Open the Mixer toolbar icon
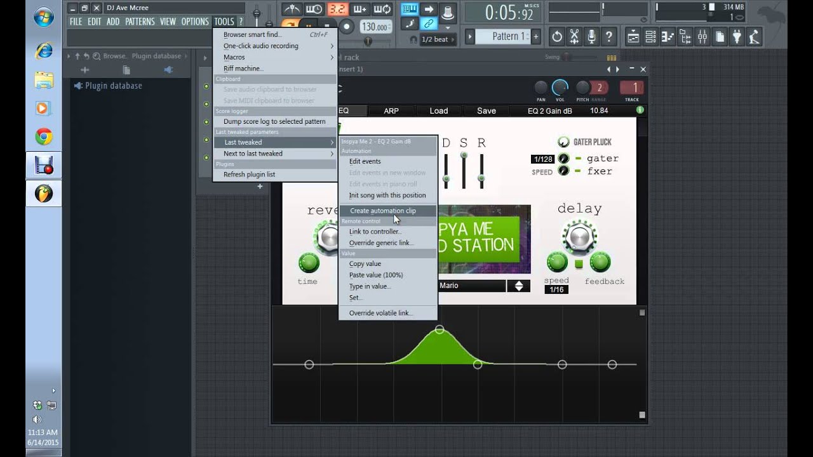Screen dimensions: 813x457 pyautogui.click(x=702, y=37)
